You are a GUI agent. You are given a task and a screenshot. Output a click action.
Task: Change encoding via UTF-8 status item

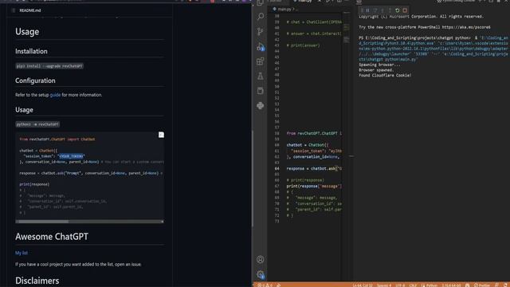[x=400, y=285]
